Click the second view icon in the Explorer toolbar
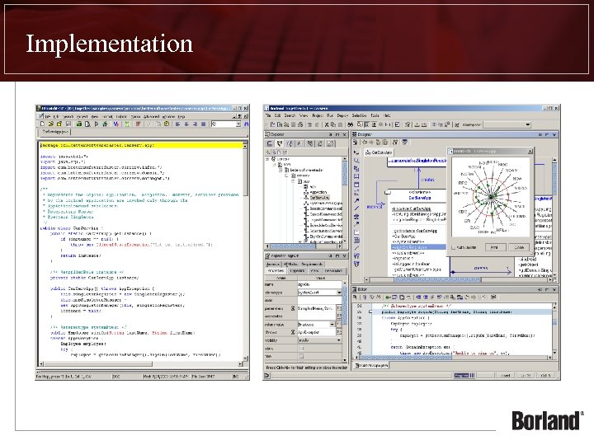Image resolution: width=594 pixels, height=445 pixels. tap(280, 143)
